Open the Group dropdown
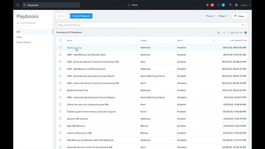The height and width of the screenshot is (149, 265). pos(223,16)
